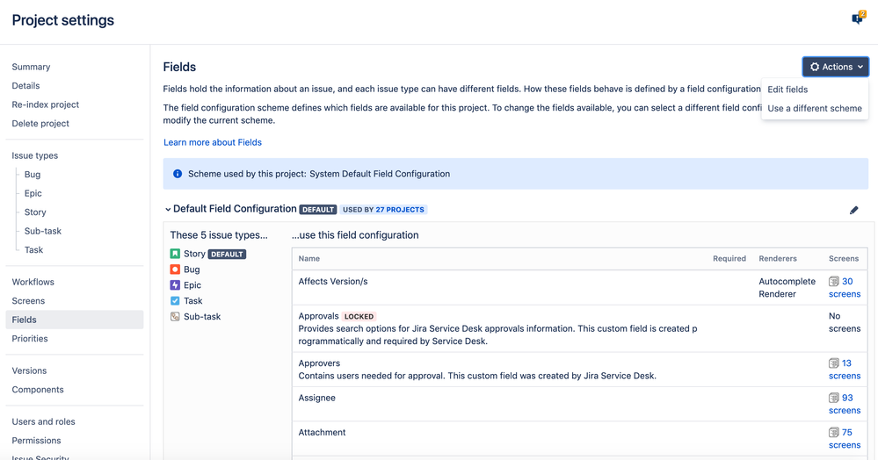Click the Approvers field name
The height and width of the screenshot is (460, 878).
(319, 363)
